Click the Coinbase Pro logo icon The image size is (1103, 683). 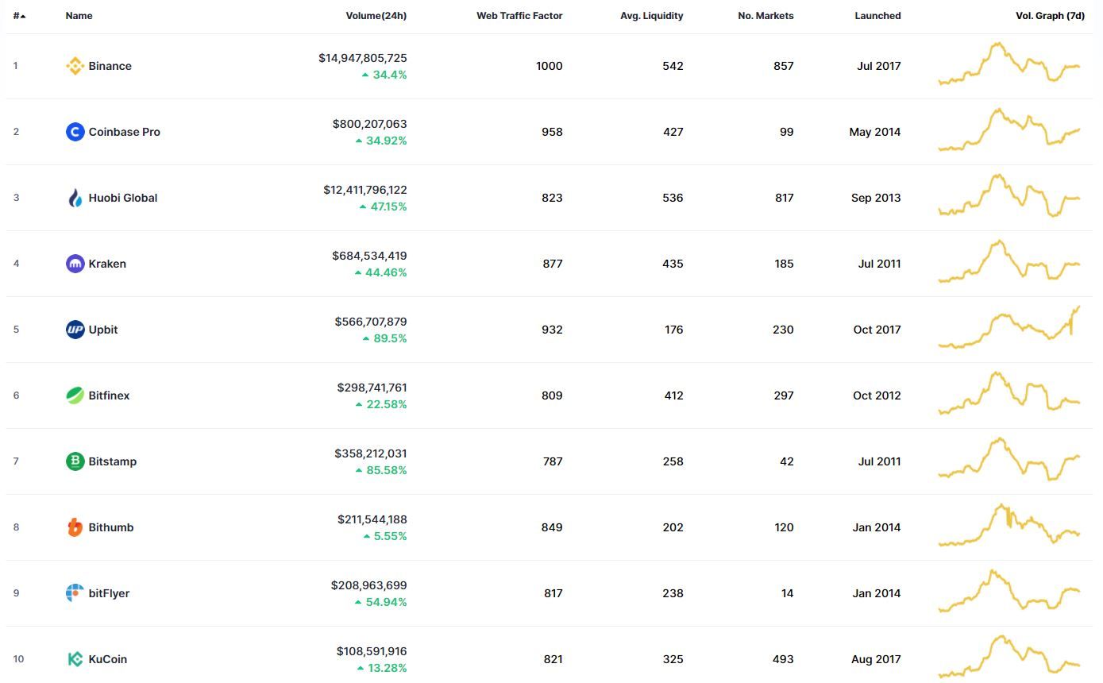pos(75,132)
